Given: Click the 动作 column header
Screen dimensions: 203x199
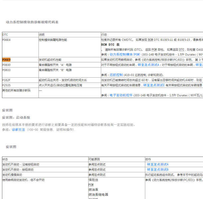Looking at the screenshot, I should click(148, 159).
